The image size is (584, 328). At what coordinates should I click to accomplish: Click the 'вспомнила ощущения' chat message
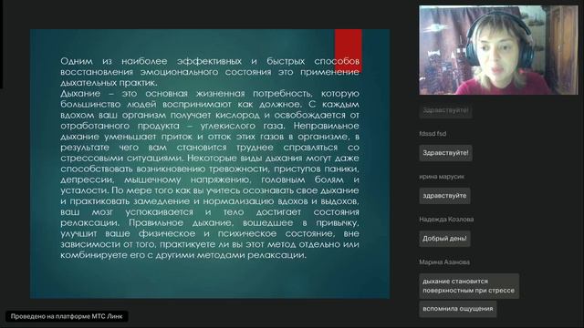point(457,309)
